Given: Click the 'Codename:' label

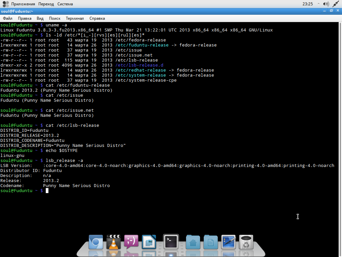Looking at the screenshot, I should pyautogui.click(x=12, y=186).
